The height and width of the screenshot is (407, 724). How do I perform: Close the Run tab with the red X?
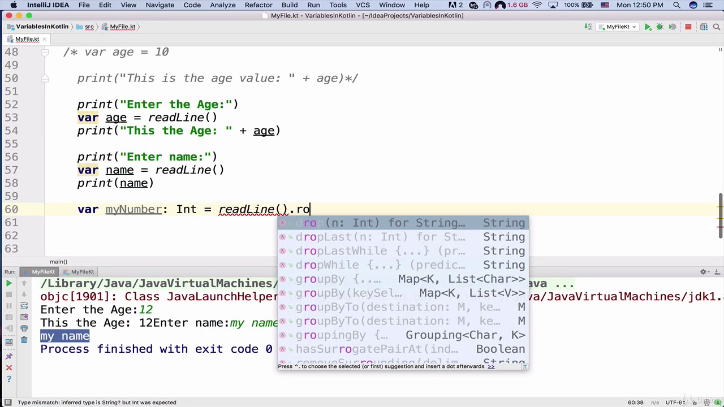pos(9,367)
